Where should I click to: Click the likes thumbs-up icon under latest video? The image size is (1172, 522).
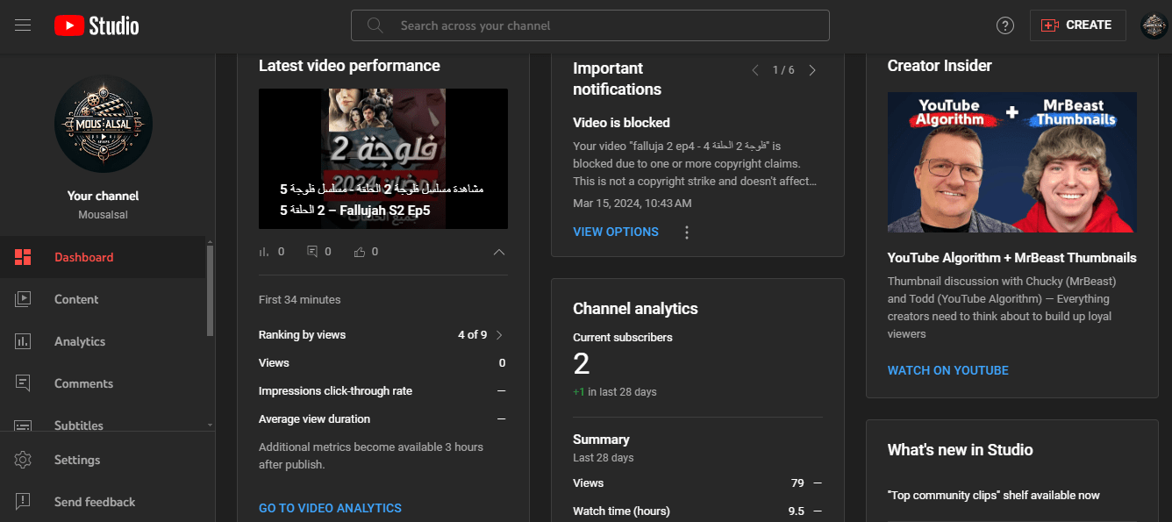(x=360, y=252)
